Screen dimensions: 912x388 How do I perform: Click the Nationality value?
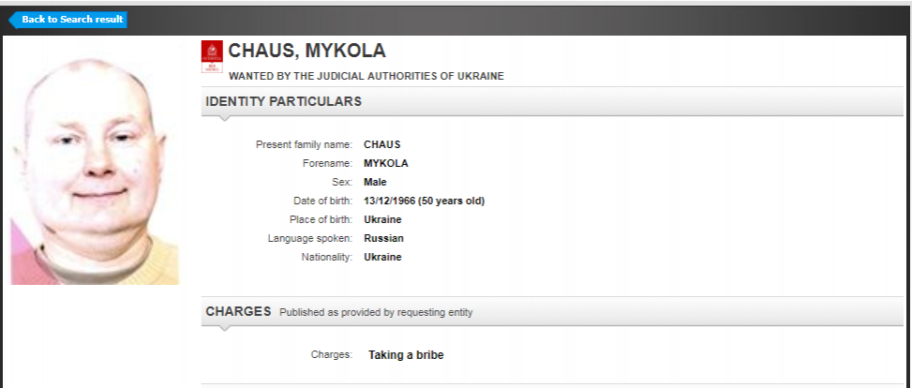coord(382,257)
